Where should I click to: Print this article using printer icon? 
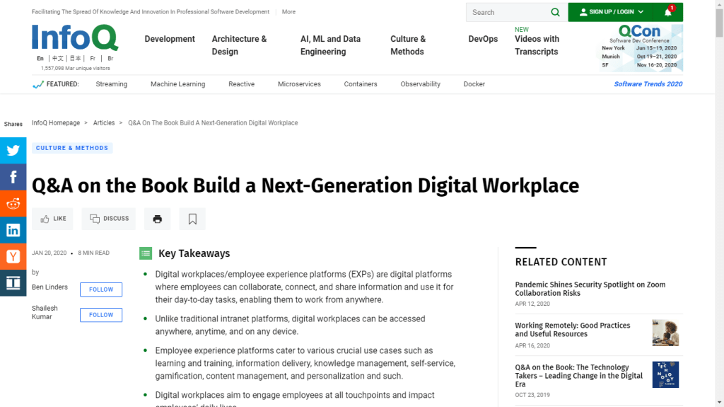[157, 219]
